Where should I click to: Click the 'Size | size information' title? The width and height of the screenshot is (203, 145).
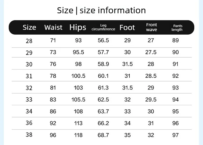click(x=101, y=10)
